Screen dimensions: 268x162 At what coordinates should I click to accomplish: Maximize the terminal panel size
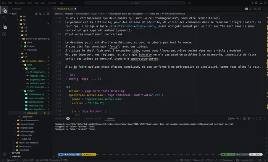260,118
